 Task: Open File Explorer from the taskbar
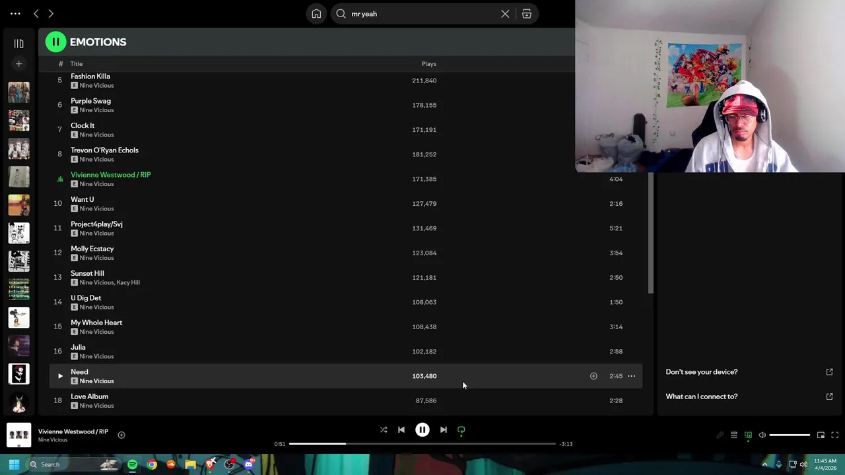click(190, 464)
